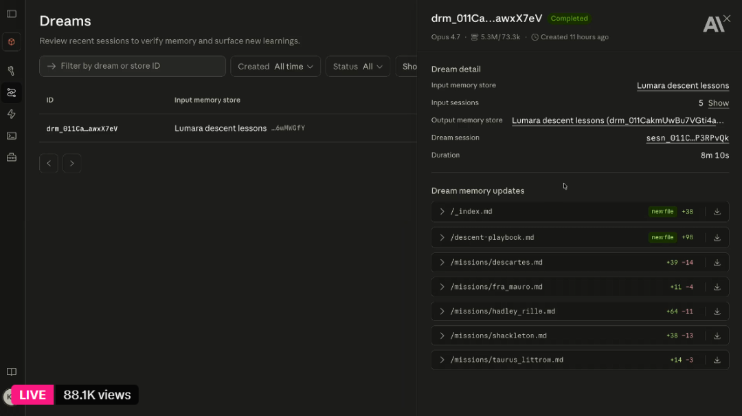Open the documentation book icon
742x416 pixels.
coord(12,372)
